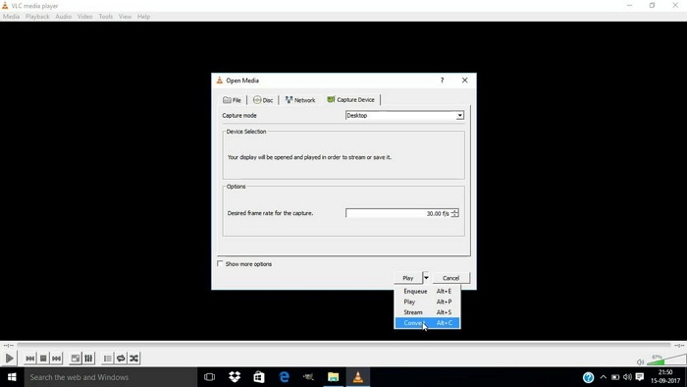Open the Media menu

tap(11, 17)
